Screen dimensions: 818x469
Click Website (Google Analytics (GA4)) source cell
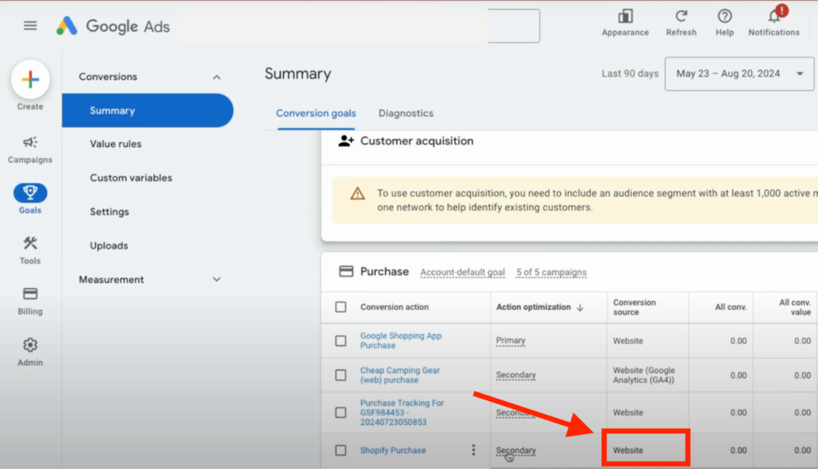coord(644,375)
